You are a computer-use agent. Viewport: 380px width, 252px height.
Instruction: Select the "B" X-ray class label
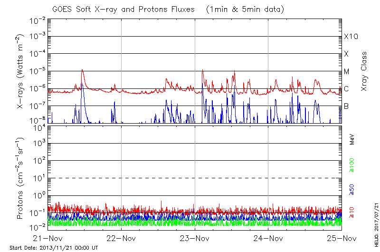point(346,106)
